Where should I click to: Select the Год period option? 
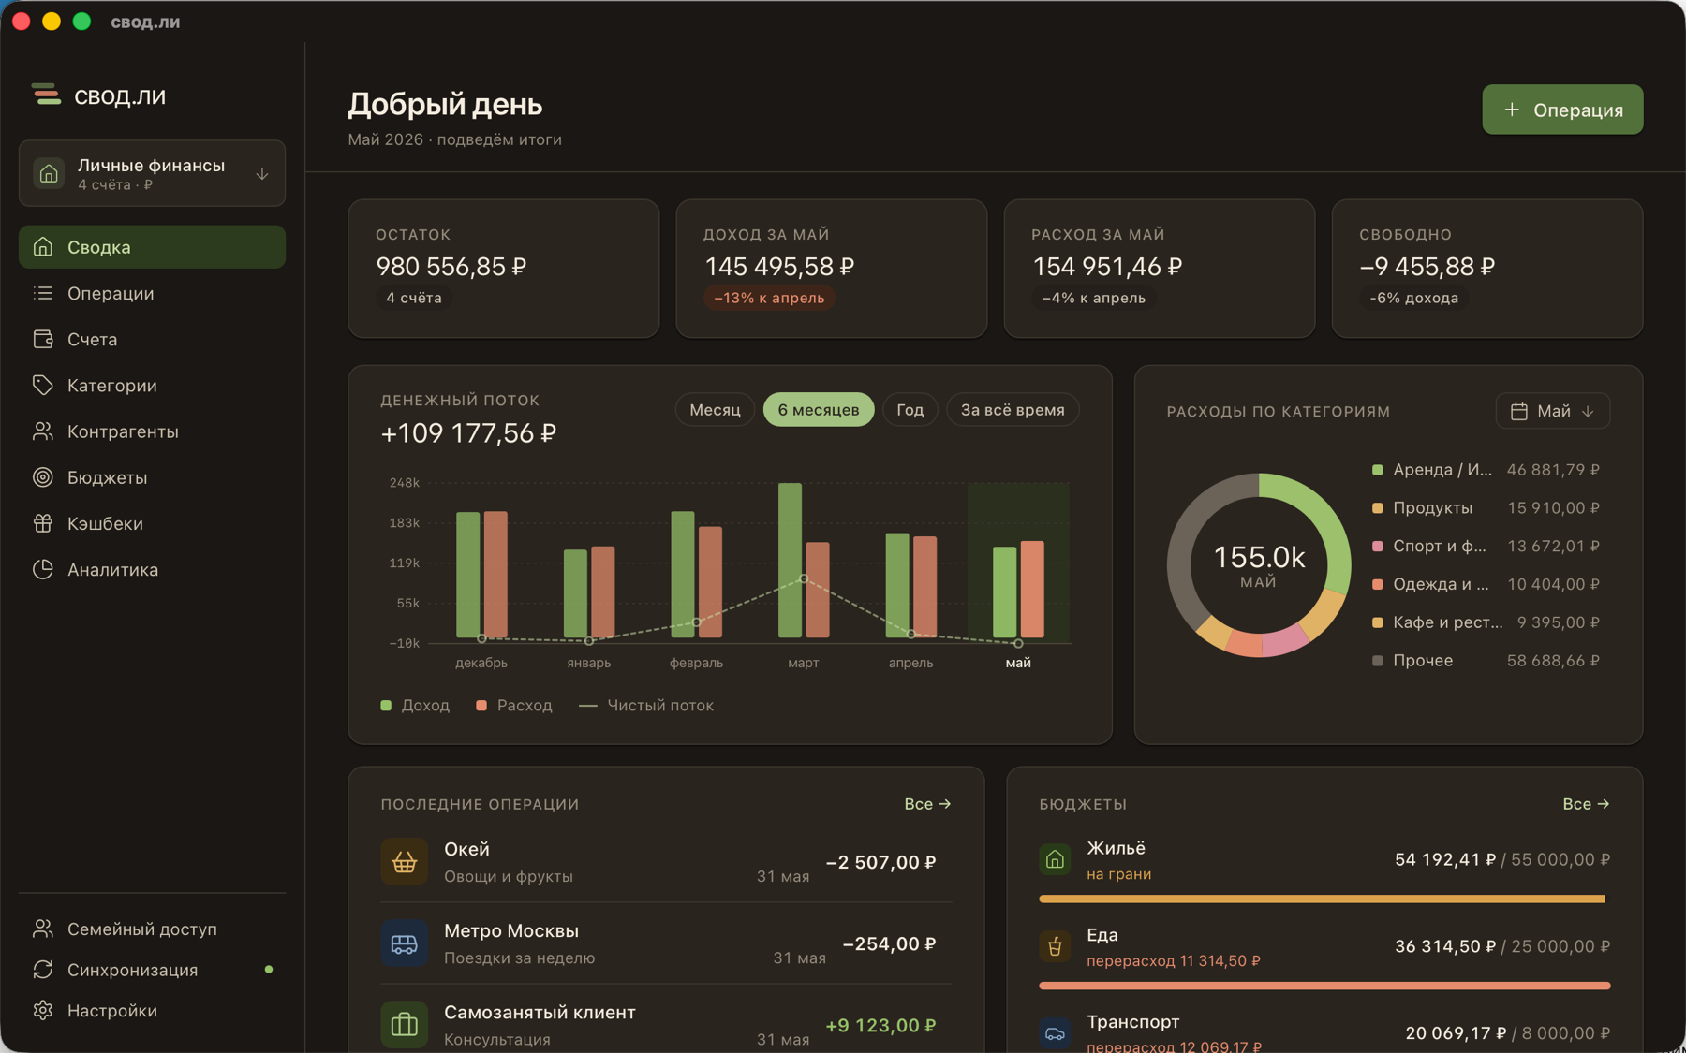910,410
